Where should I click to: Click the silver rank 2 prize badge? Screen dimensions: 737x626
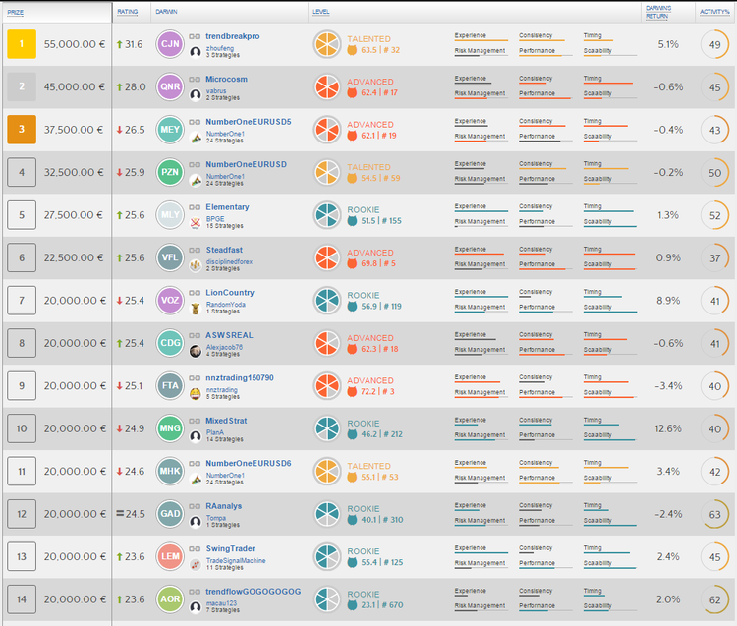[22, 86]
